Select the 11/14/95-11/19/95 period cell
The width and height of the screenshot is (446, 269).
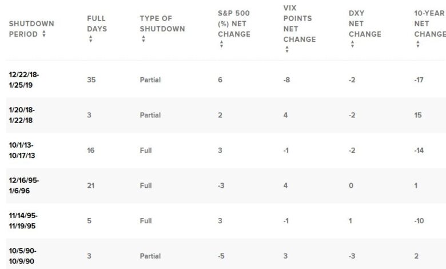24,220
